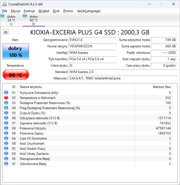Open the Wygląd menu

coord(44,11)
